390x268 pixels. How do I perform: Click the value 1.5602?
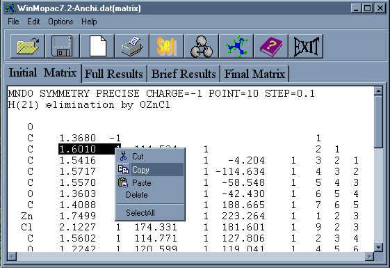click(77, 238)
